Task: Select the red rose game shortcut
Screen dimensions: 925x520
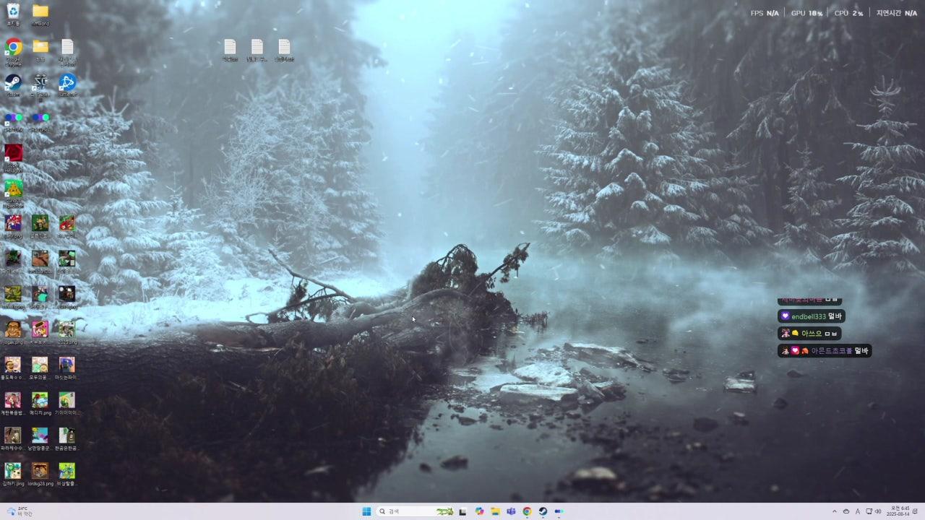Action: pos(13,157)
